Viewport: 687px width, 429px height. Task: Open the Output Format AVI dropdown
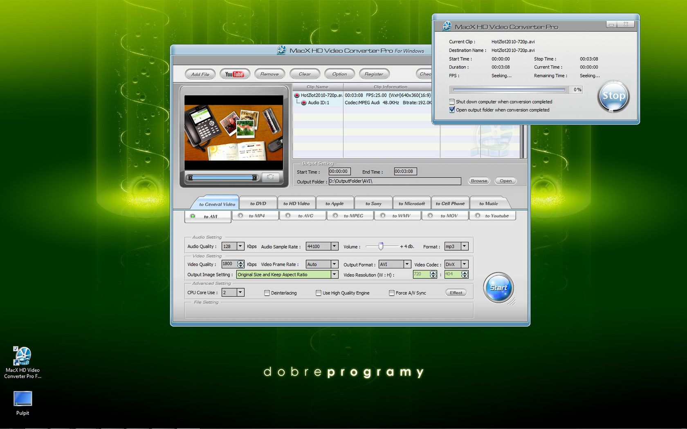[407, 264]
